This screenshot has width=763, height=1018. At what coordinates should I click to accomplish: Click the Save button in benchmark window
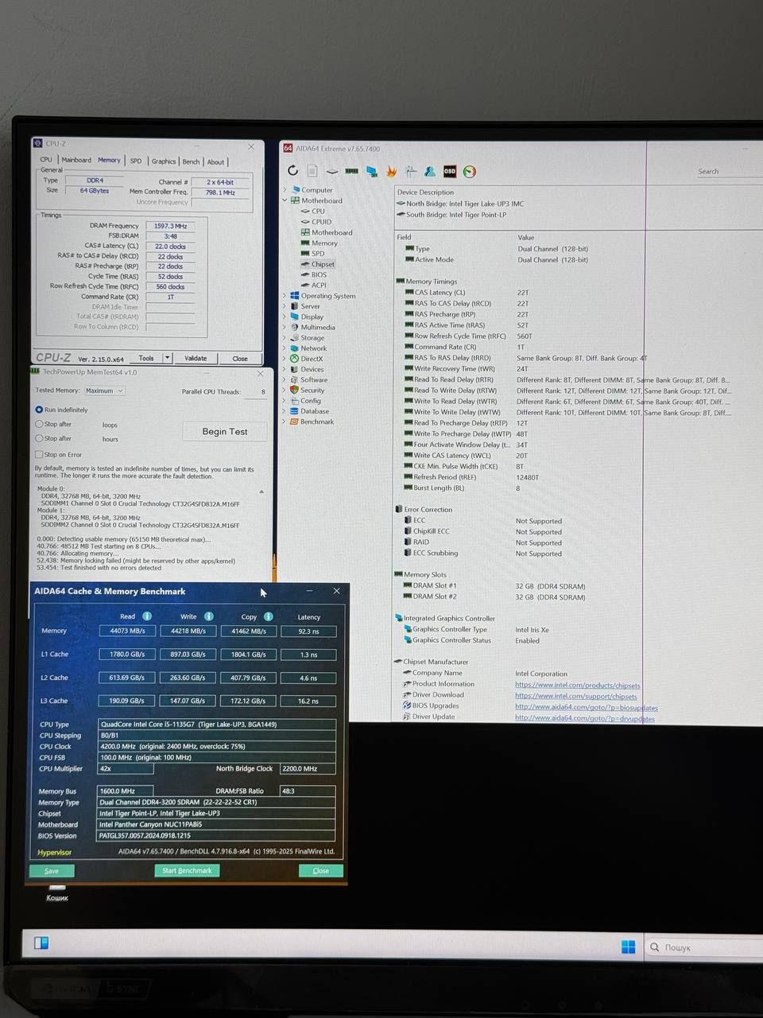pyautogui.click(x=52, y=871)
